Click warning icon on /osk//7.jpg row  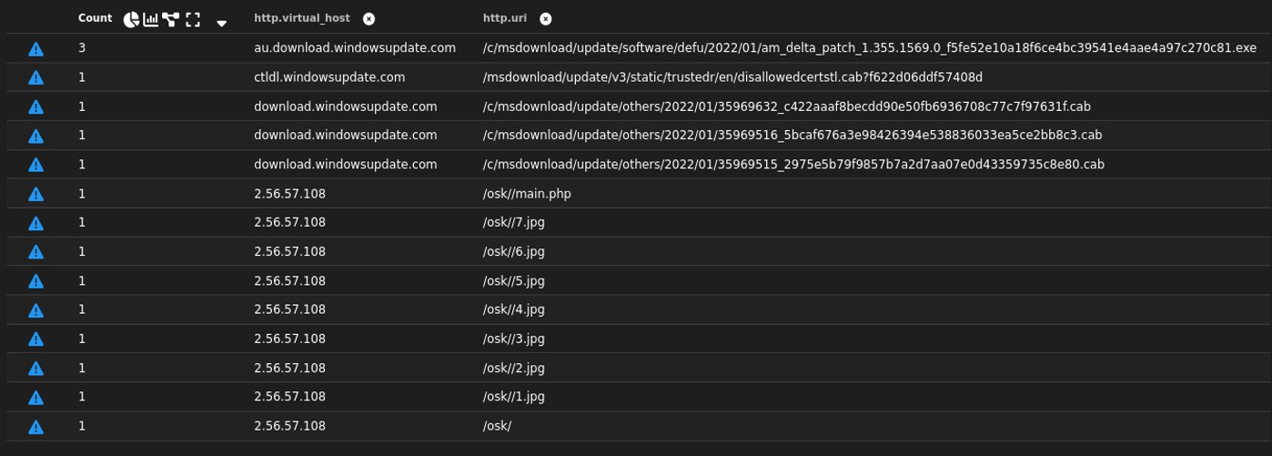(35, 223)
